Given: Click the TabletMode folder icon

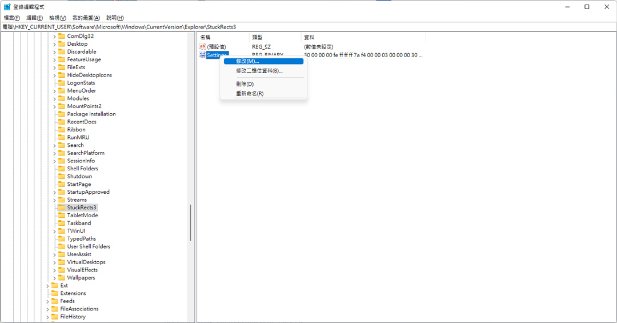Looking at the screenshot, I should (61, 216).
